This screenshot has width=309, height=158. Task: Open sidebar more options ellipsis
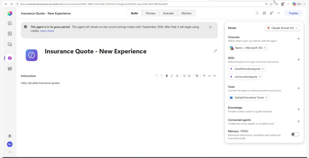10,152
